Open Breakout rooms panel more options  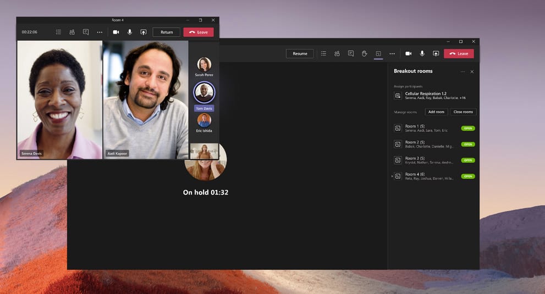pos(463,71)
